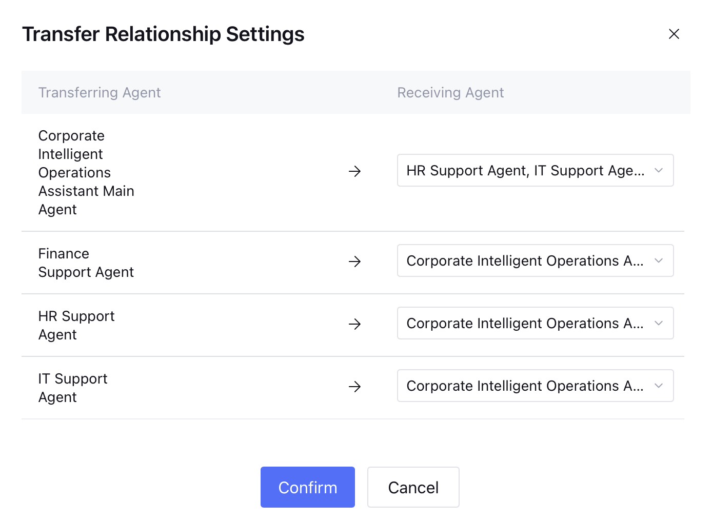Select the Corporate Intelligent Operations Assistant Main Agent label
This screenshot has width=712, height=522.
tap(86, 172)
